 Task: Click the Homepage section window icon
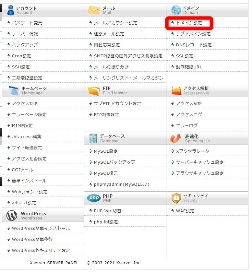pos(13,91)
